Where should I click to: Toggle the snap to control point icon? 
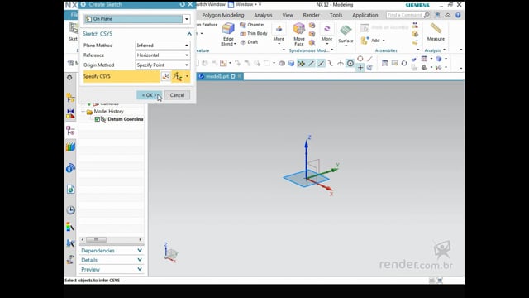(x=331, y=63)
